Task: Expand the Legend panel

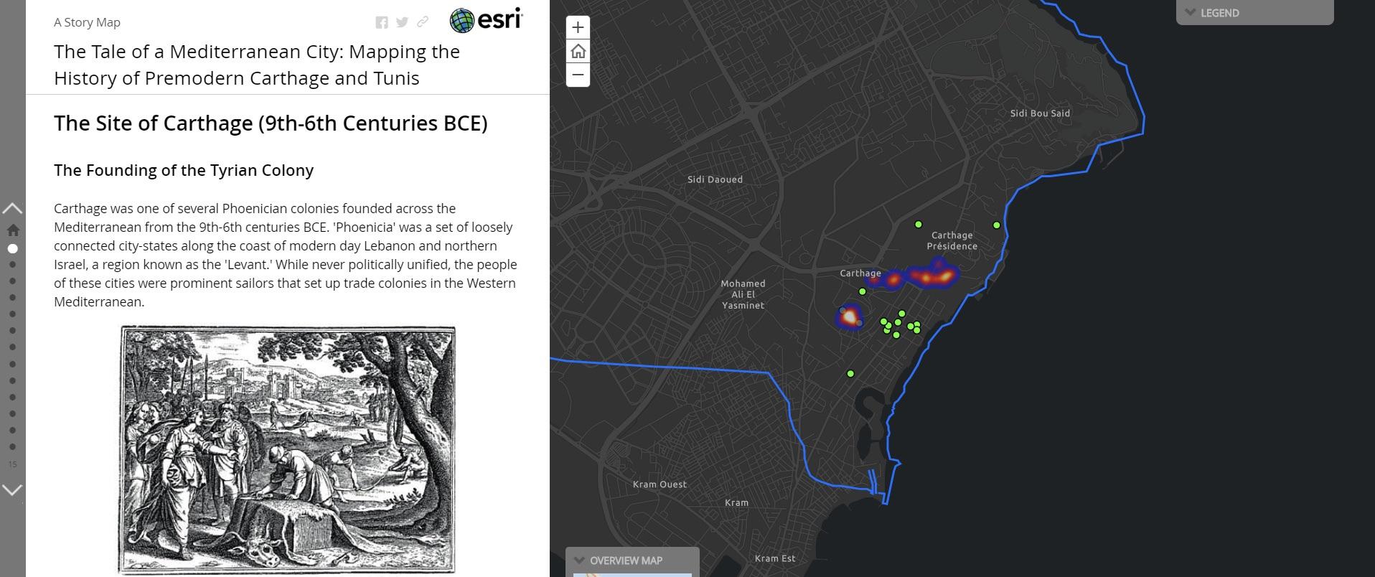Action: (x=1254, y=13)
